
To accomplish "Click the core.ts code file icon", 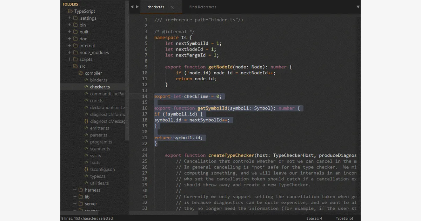I will tap(86, 101).
